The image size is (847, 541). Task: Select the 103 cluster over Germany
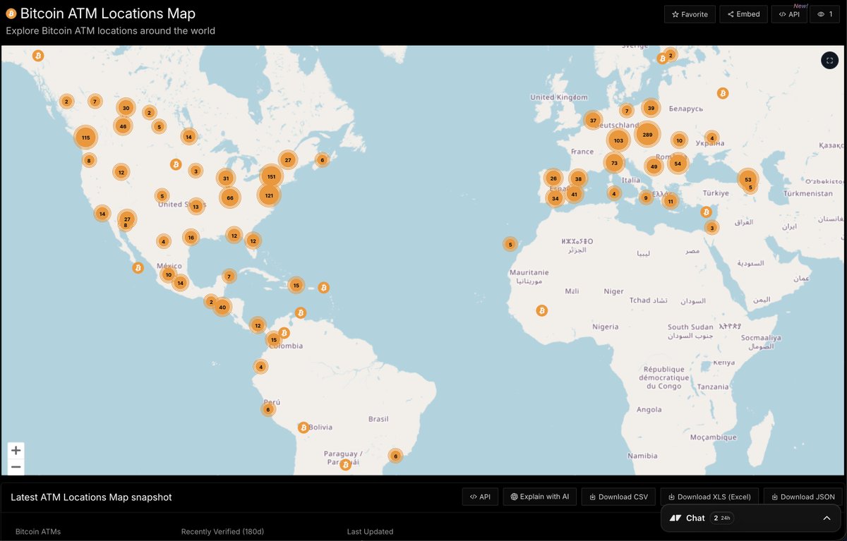click(618, 140)
